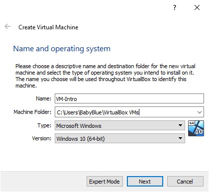Click the Name: label
Image resolution: width=209 pixels, height=192 pixels.
click(44, 98)
